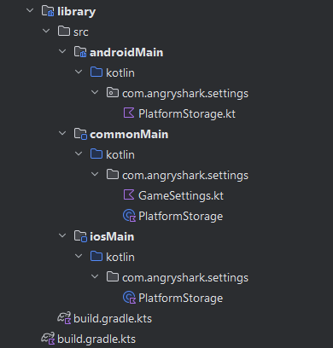The height and width of the screenshot is (348, 333).
Task: Click the PlatformStorage.kt Kotlin file icon
Action: click(129, 113)
